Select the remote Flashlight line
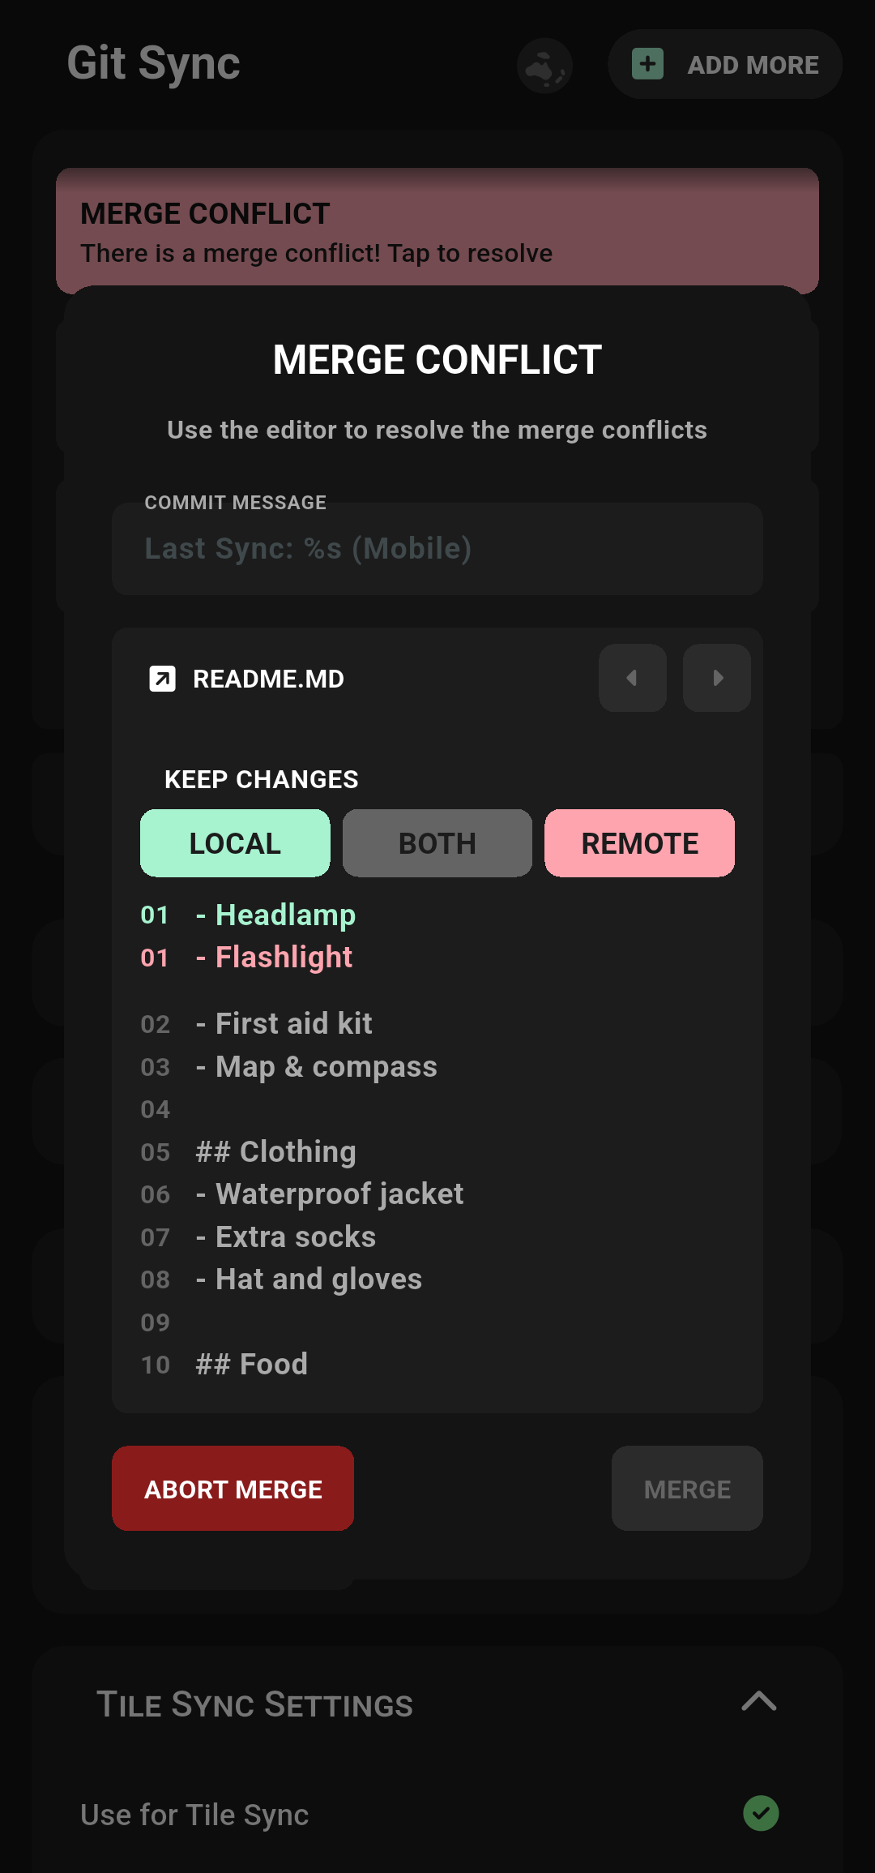The height and width of the screenshot is (1873, 875). [x=274, y=957]
